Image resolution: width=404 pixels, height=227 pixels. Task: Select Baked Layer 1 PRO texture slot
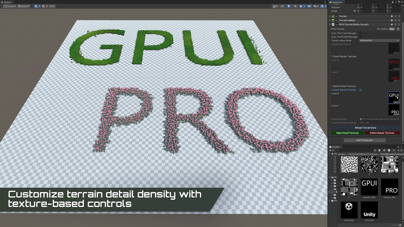tap(394, 110)
